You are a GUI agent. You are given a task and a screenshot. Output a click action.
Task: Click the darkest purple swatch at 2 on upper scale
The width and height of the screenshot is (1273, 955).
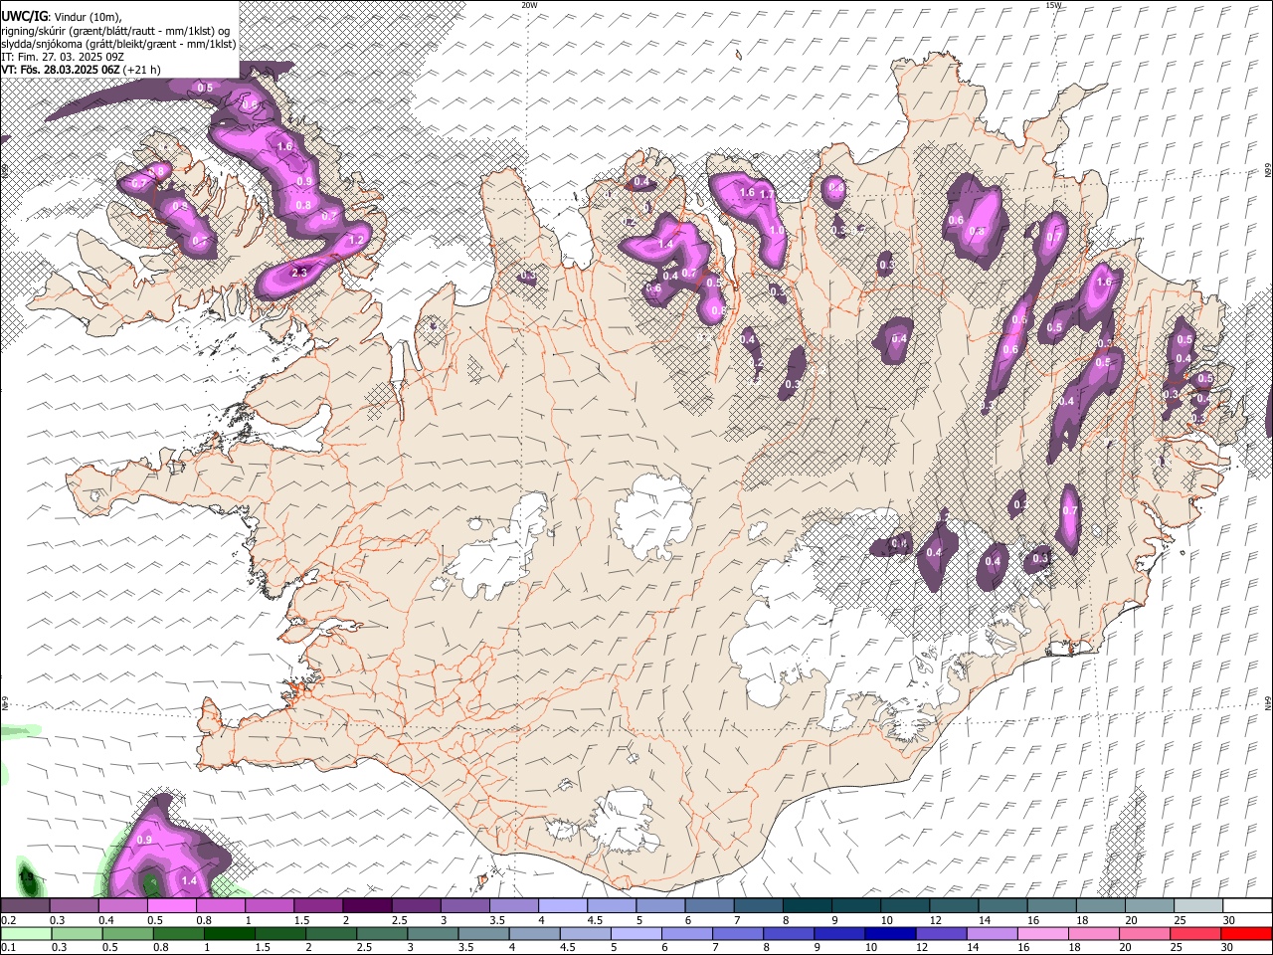coord(367,905)
